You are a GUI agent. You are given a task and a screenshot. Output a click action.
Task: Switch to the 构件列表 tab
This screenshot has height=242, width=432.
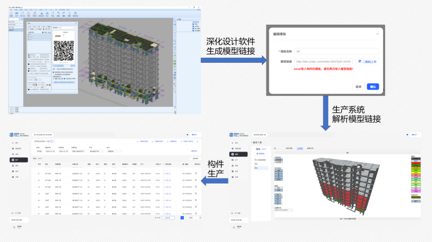(289, 148)
